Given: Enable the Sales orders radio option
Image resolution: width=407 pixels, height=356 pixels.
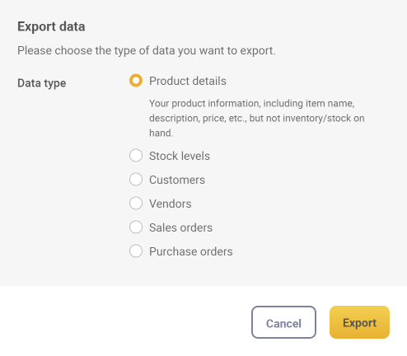Looking at the screenshot, I should coord(136,227).
